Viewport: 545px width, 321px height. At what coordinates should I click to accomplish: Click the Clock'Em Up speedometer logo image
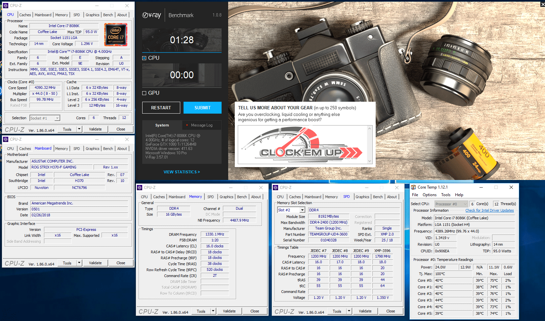point(303,145)
